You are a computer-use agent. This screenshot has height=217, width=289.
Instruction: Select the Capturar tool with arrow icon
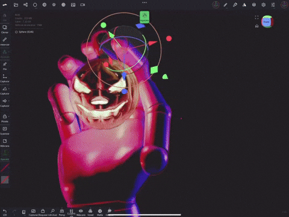5,102
